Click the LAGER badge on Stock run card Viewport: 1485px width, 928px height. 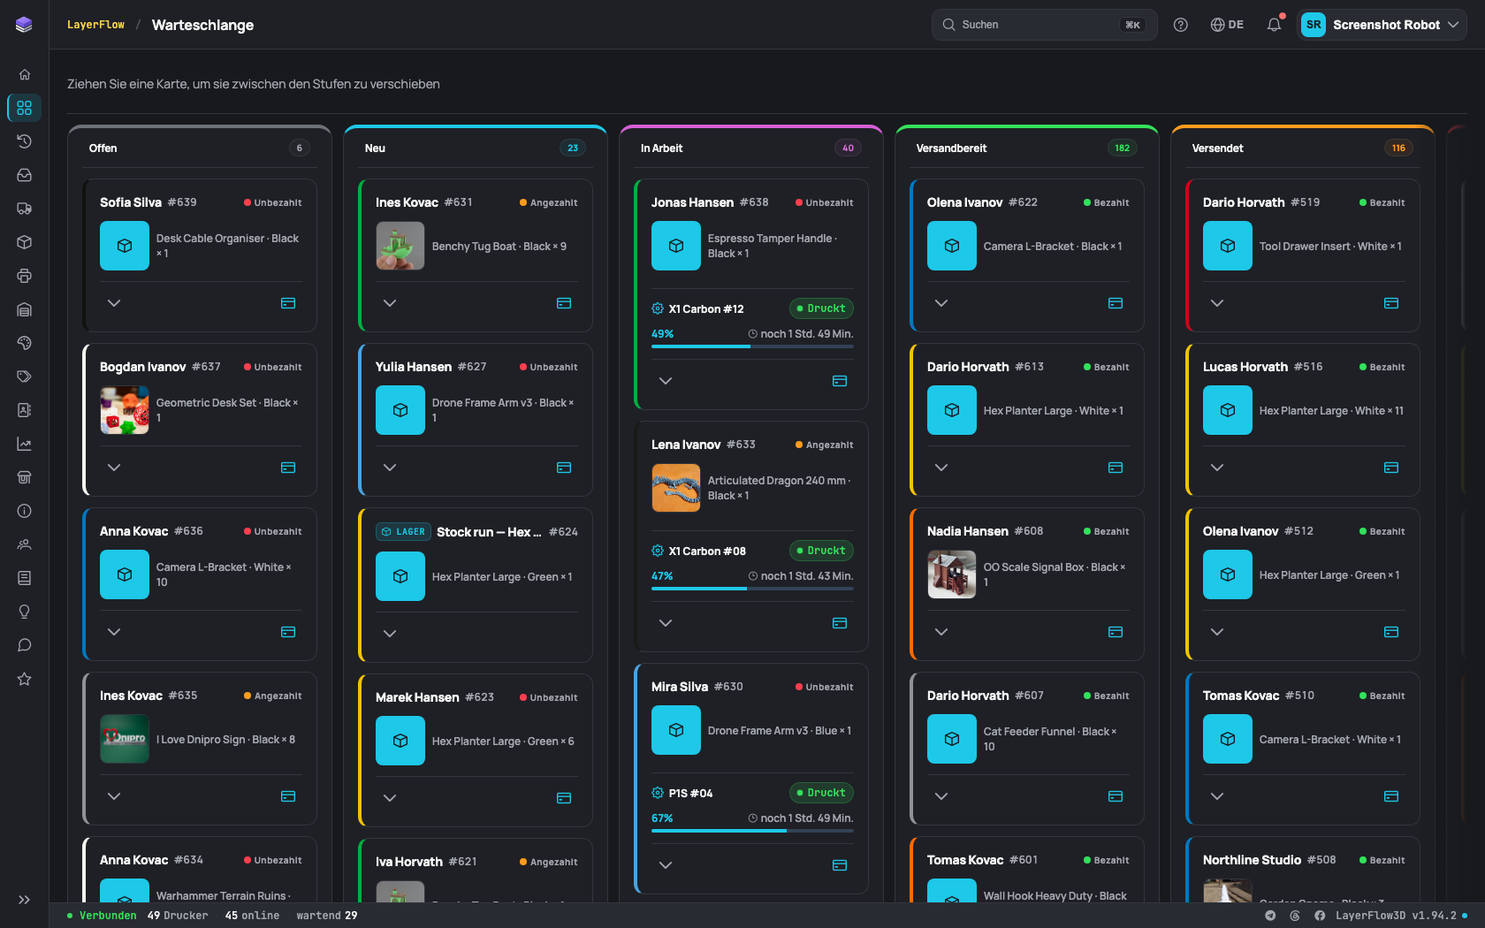(x=402, y=532)
